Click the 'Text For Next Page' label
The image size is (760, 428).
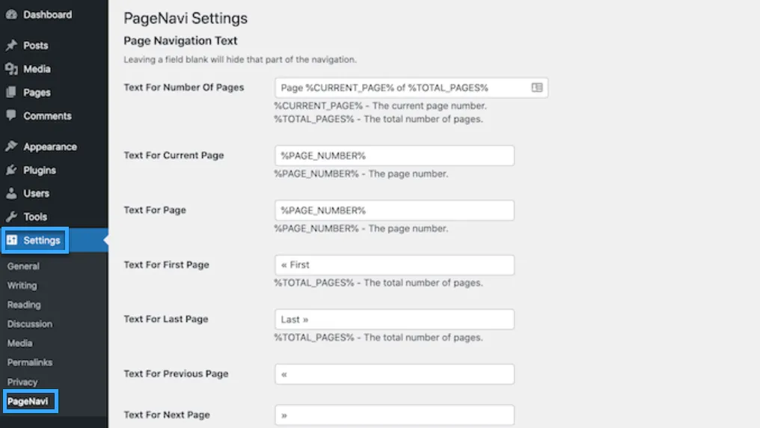click(x=167, y=415)
